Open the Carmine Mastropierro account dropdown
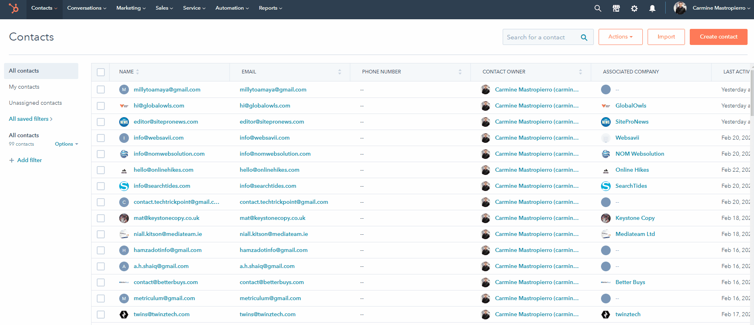This screenshot has width=754, height=325. 721,8
